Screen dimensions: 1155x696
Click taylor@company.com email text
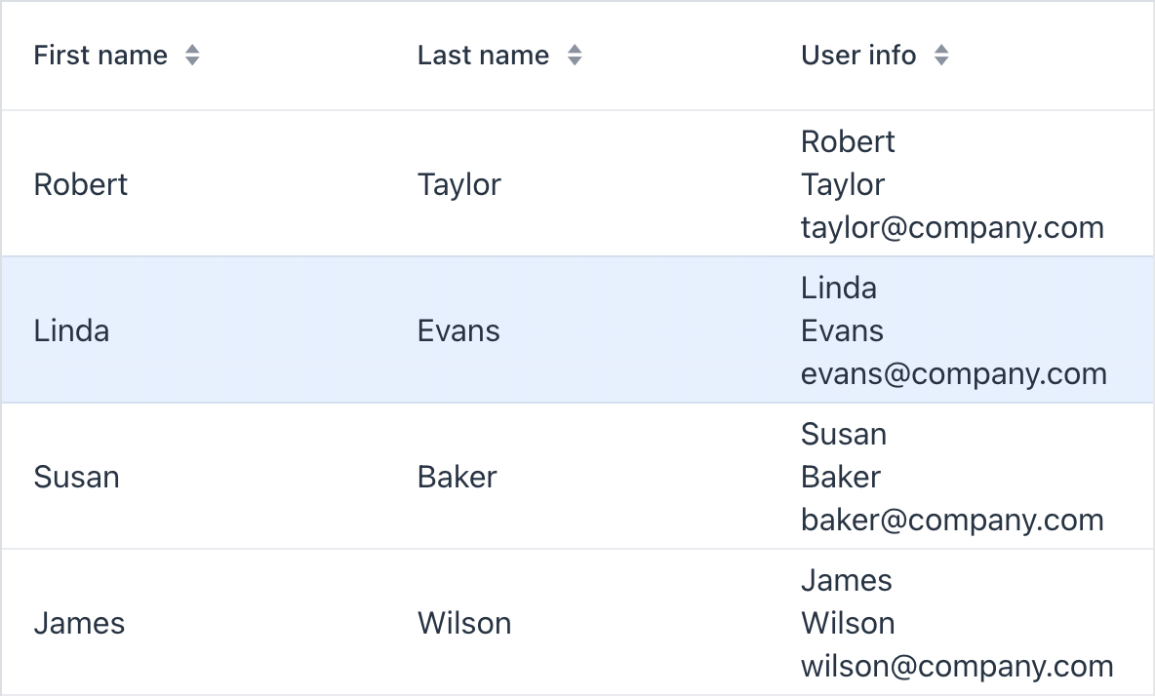pyautogui.click(x=952, y=227)
